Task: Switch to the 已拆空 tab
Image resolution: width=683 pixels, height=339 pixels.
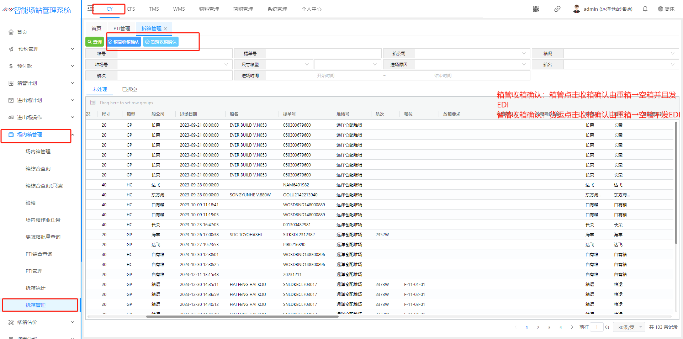Action: coord(129,90)
